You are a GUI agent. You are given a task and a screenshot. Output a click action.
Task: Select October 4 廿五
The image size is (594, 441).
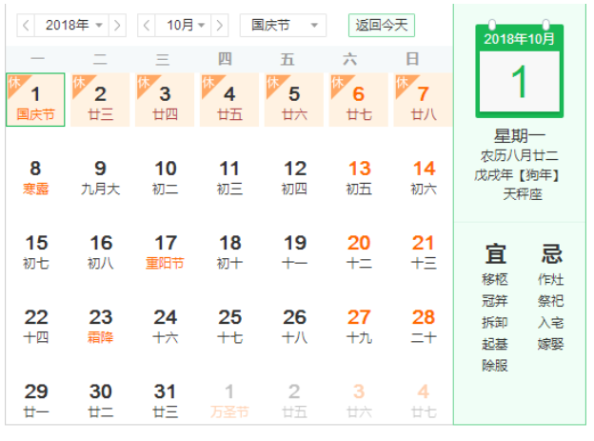[229, 100]
